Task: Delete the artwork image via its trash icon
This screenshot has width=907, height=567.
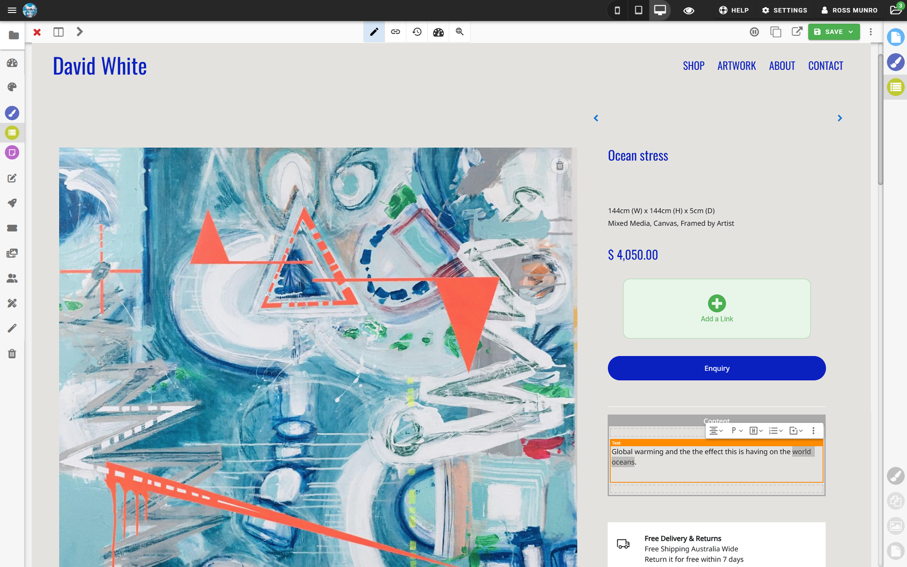Action: (559, 165)
